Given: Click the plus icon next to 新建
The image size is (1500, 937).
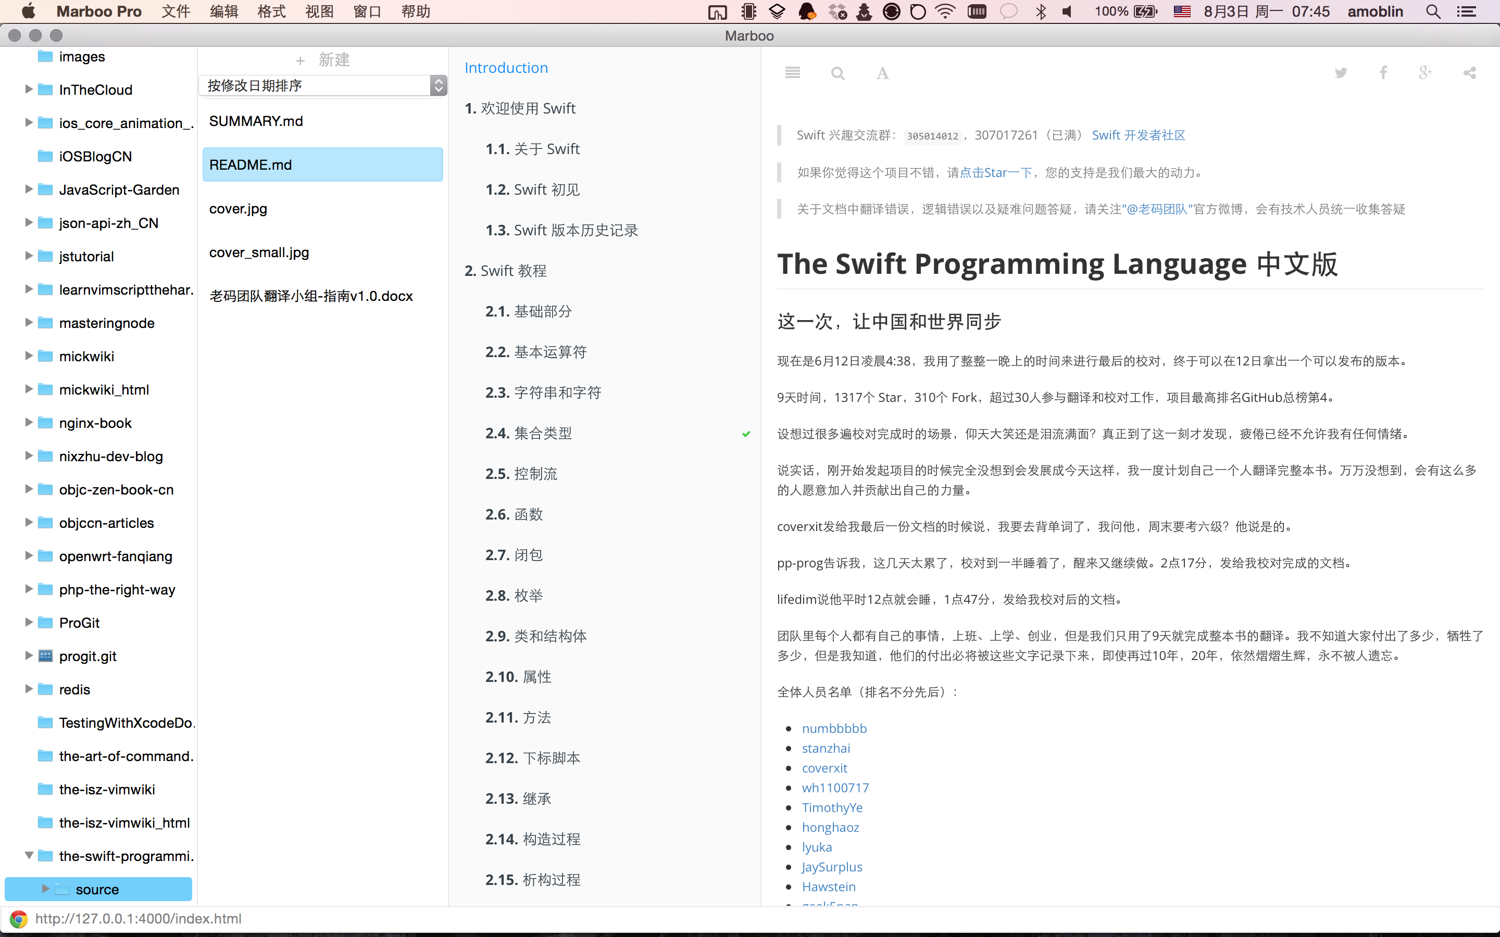Looking at the screenshot, I should tap(300, 61).
